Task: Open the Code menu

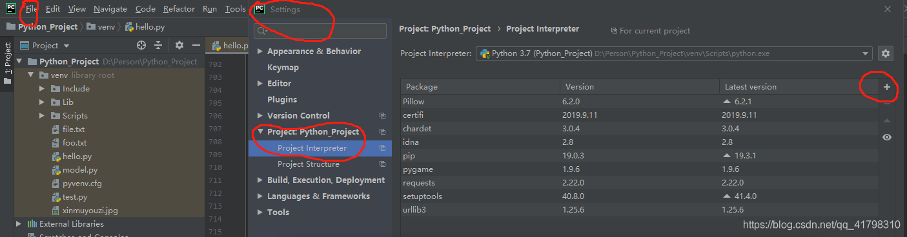Action: [145, 9]
